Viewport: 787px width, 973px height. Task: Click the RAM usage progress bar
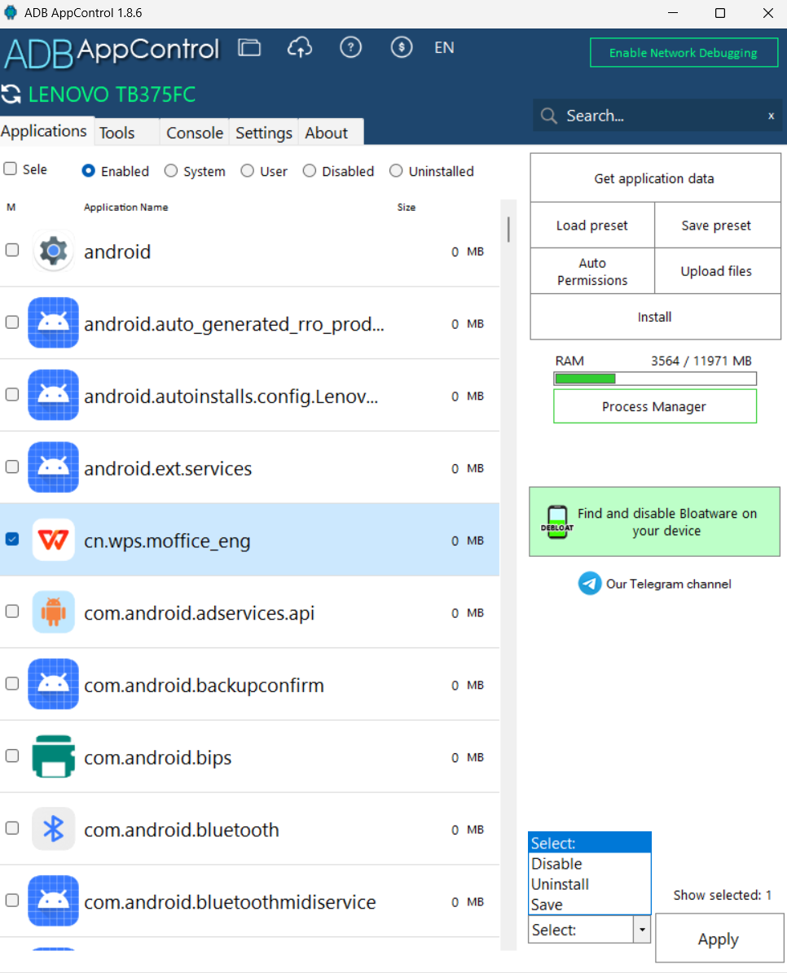click(655, 379)
